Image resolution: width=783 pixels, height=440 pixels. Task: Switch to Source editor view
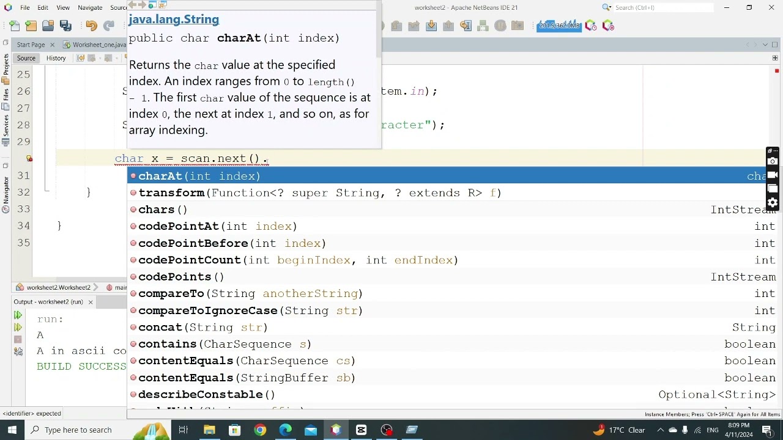pyautogui.click(x=26, y=58)
